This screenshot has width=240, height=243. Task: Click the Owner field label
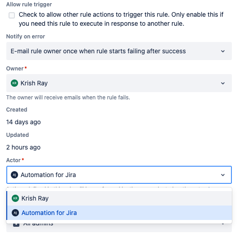pyautogui.click(x=15, y=69)
